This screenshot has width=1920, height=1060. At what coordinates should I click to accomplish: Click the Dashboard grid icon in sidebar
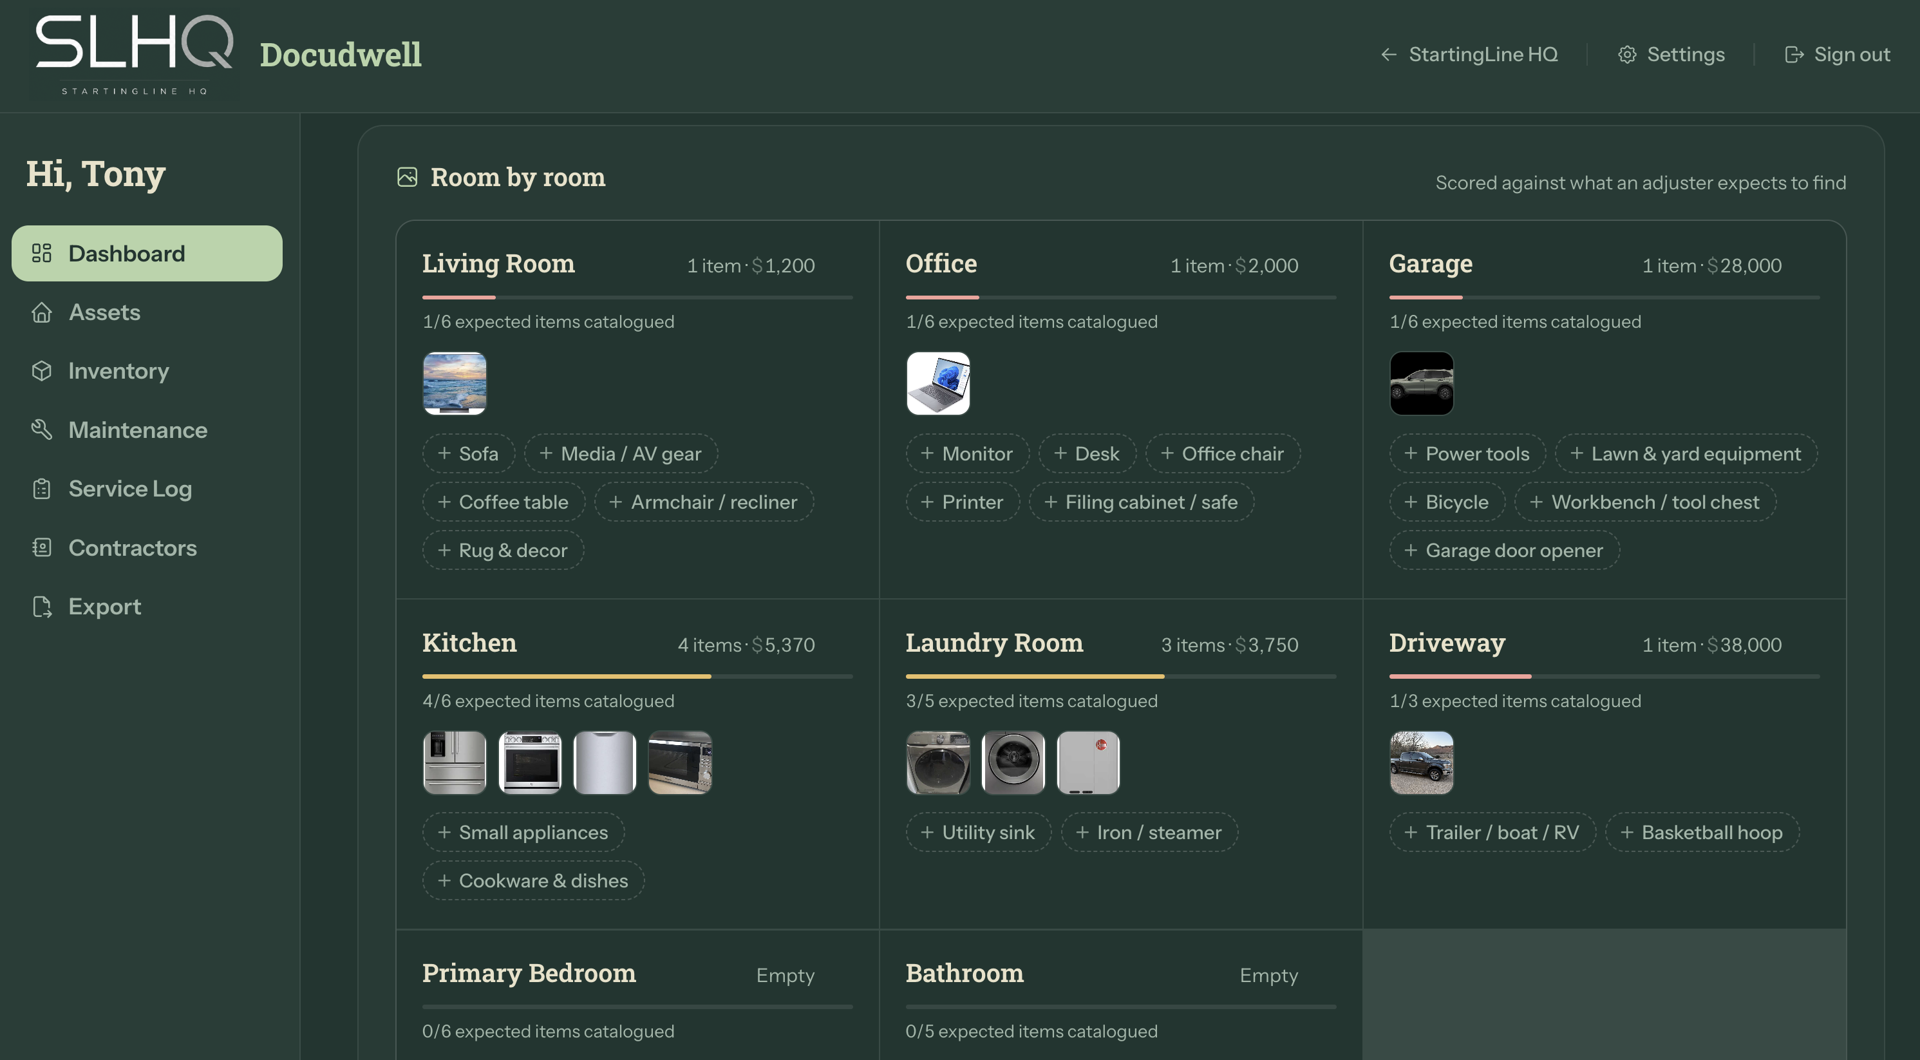click(42, 254)
